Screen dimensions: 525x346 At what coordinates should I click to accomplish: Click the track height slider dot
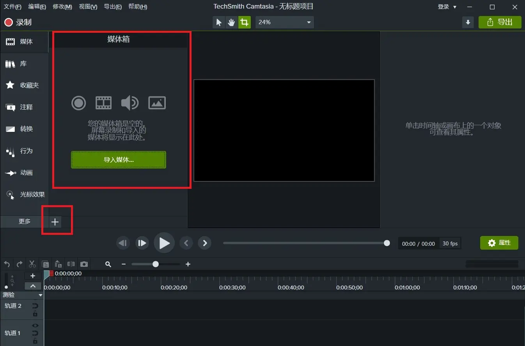[6, 287]
